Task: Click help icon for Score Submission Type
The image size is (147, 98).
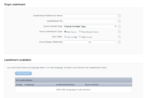Action: 119,32
